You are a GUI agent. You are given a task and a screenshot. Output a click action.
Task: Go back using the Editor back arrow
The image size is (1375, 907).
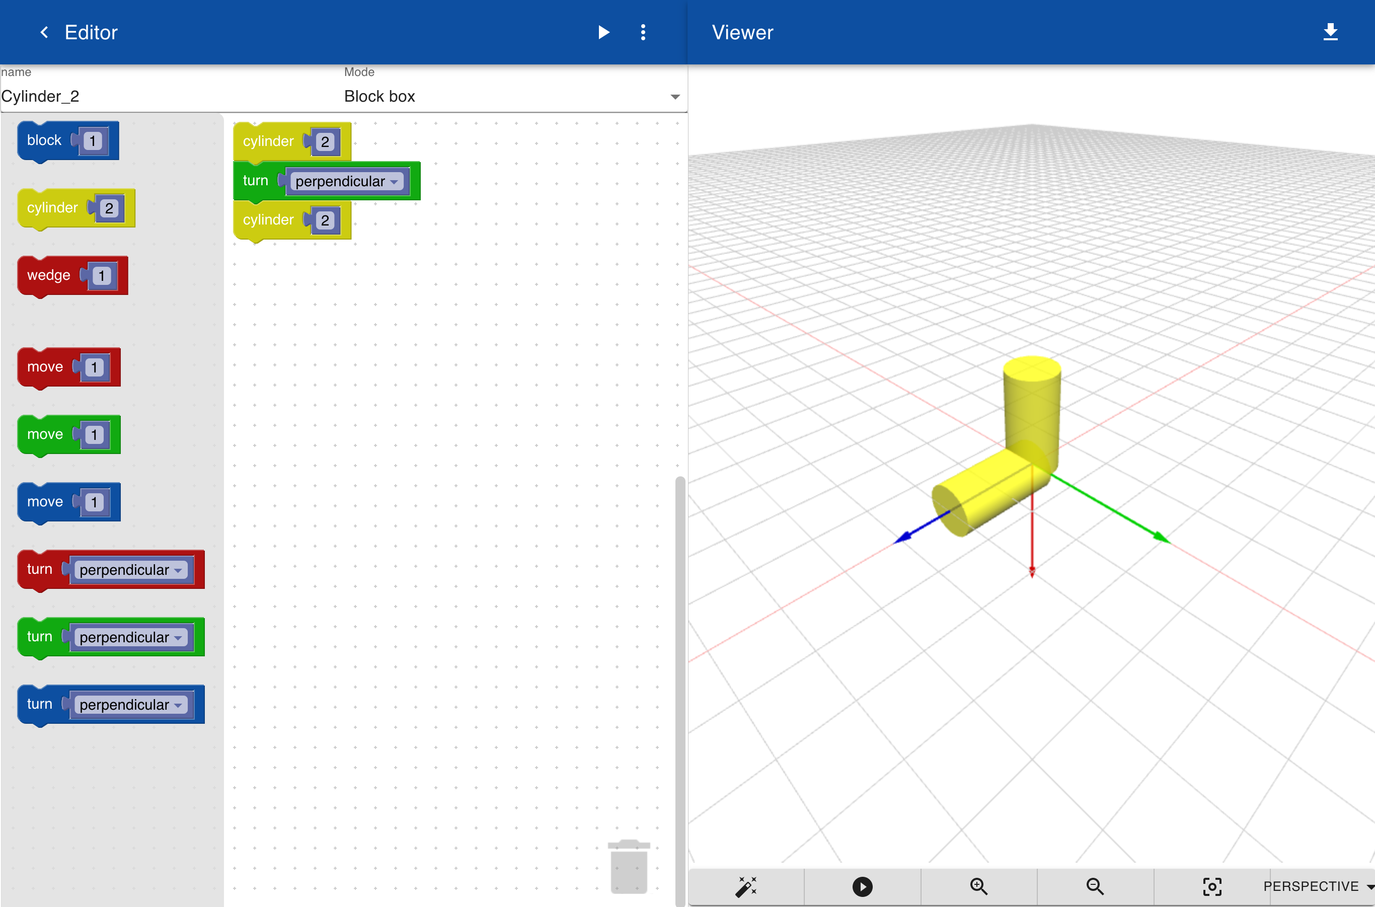click(x=44, y=32)
